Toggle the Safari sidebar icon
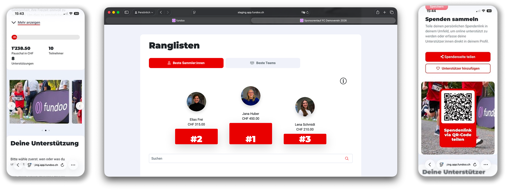 pyautogui.click(x=126, y=12)
